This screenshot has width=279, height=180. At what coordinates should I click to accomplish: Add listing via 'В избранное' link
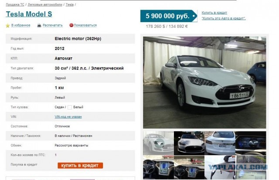[21, 25]
